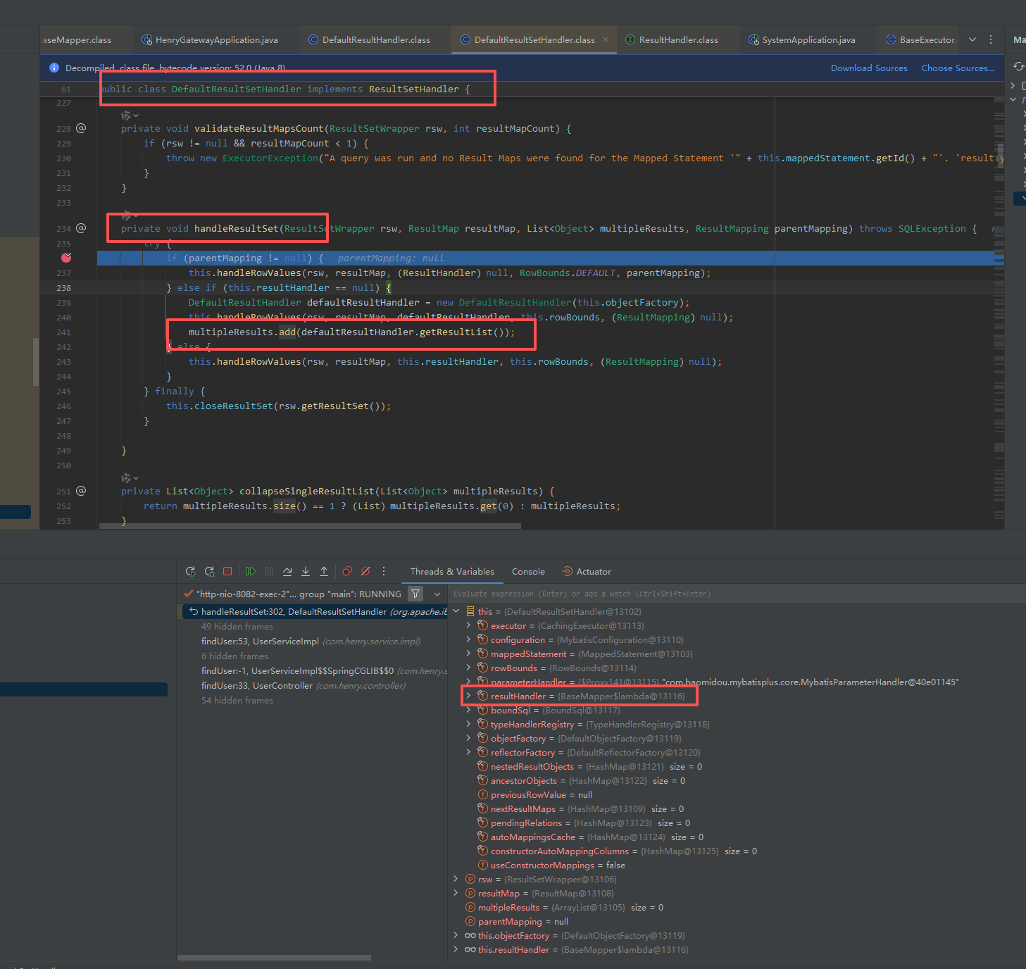Click the Pause Program debug icon

click(269, 571)
